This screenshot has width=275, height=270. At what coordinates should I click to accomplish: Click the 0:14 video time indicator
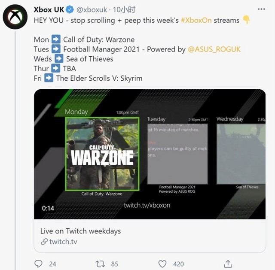tap(48, 208)
